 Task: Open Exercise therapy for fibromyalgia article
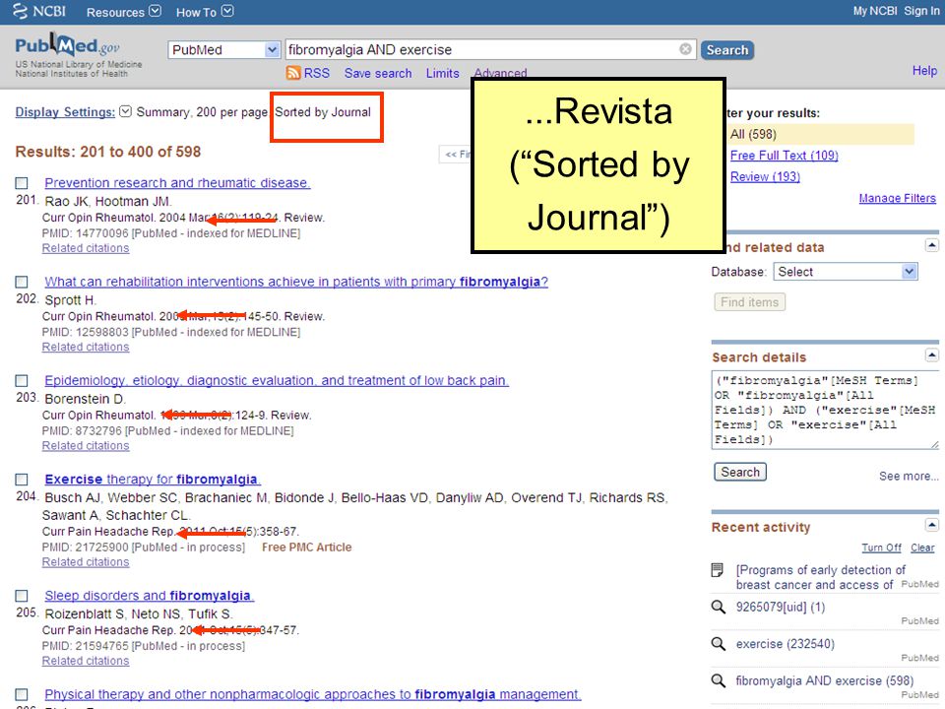[x=153, y=480]
